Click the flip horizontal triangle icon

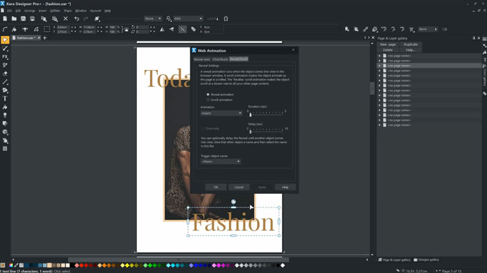pos(162,29)
